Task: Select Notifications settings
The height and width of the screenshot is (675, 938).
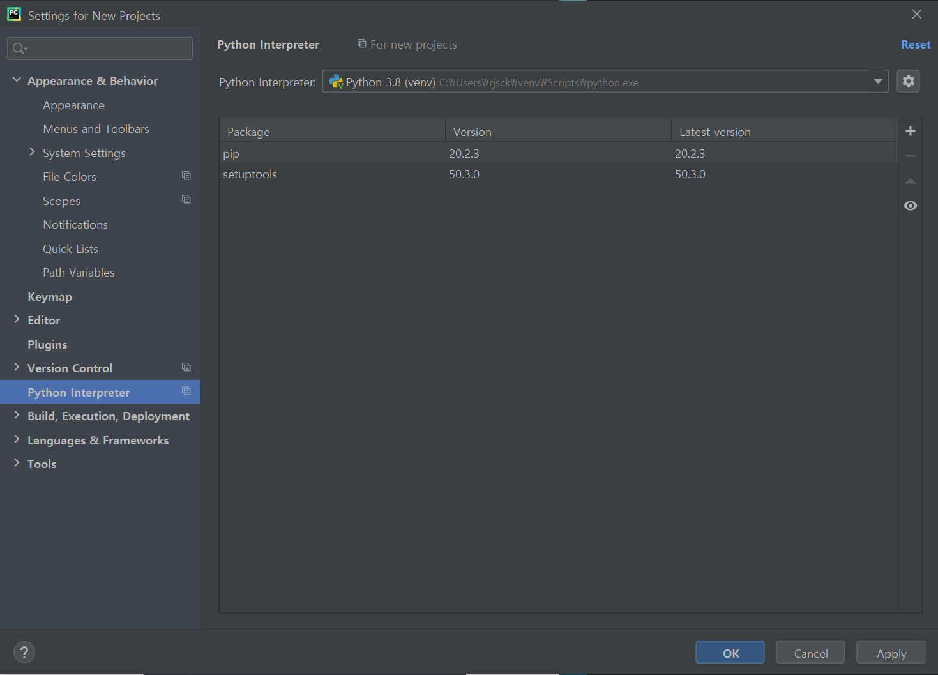Action: coord(75,225)
